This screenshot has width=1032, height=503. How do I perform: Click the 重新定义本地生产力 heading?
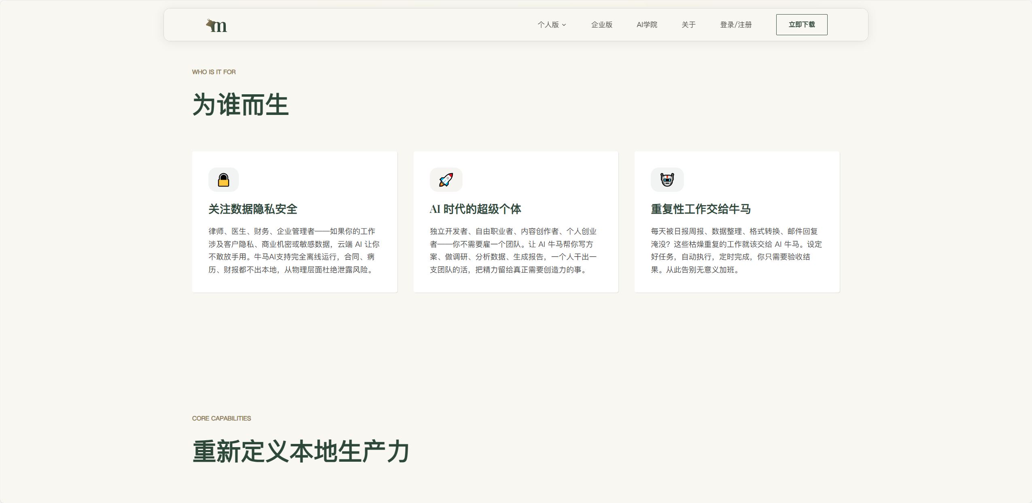[301, 451]
